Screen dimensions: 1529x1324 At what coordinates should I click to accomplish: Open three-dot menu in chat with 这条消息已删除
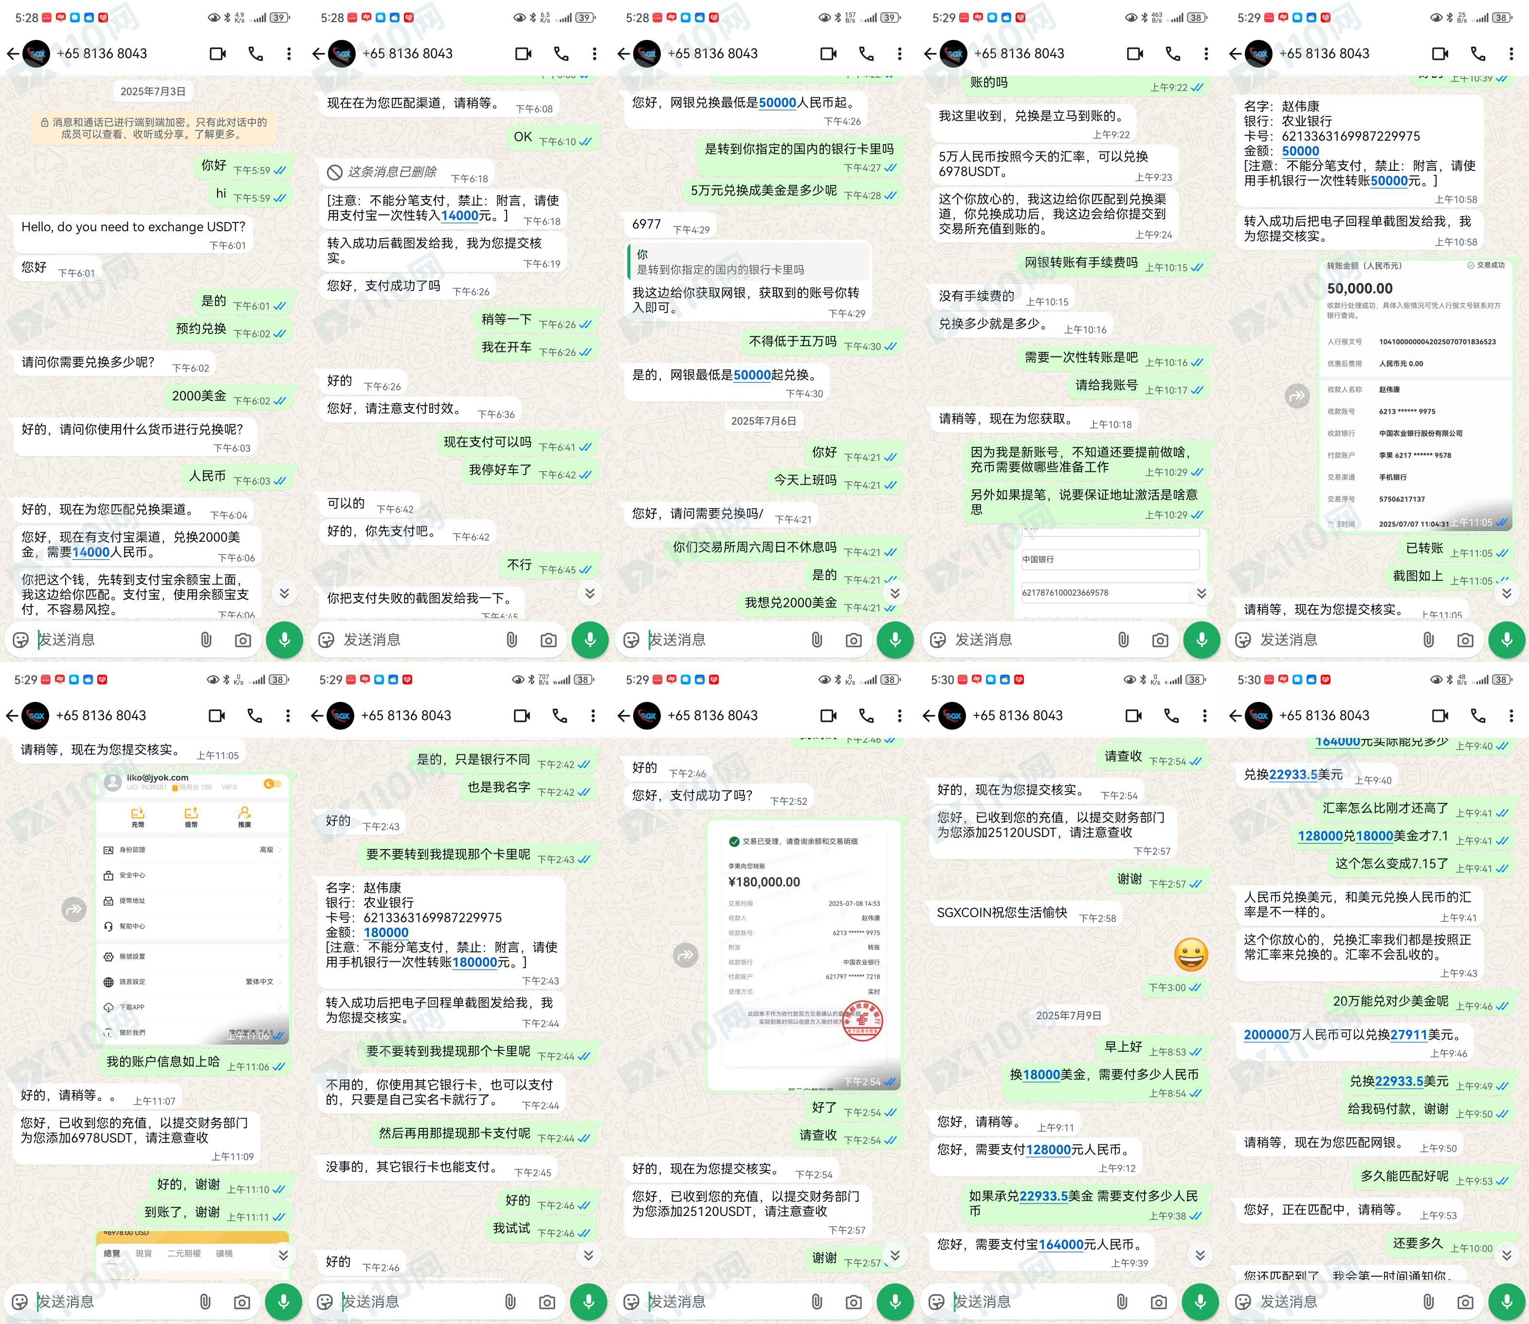pos(595,54)
